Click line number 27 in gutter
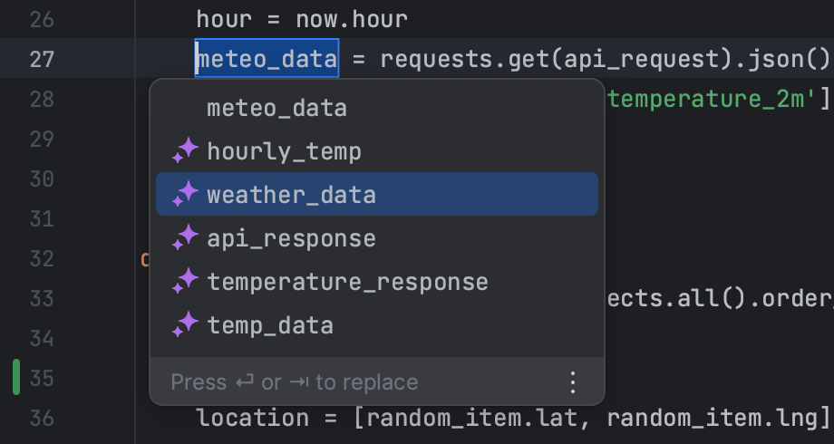834x444 pixels. pos(42,59)
